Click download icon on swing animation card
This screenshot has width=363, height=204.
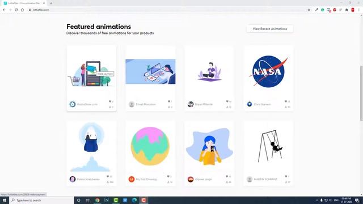(286, 182)
